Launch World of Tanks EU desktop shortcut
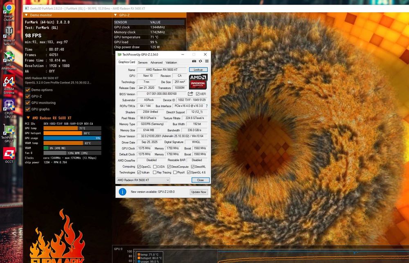 (9, 36)
